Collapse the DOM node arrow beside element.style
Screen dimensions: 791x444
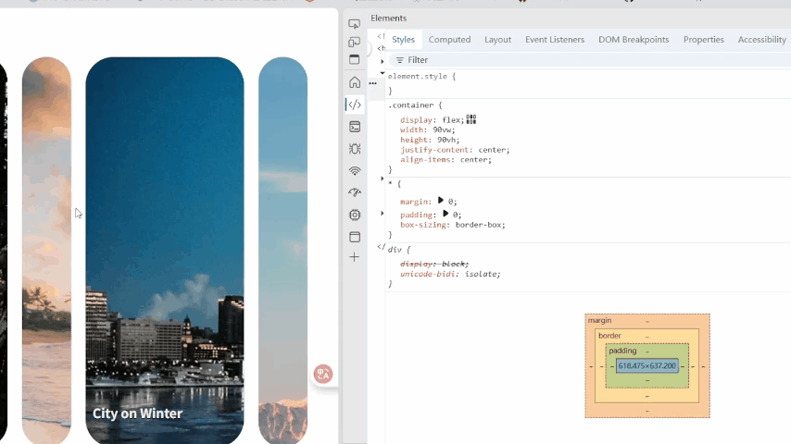point(383,74)
